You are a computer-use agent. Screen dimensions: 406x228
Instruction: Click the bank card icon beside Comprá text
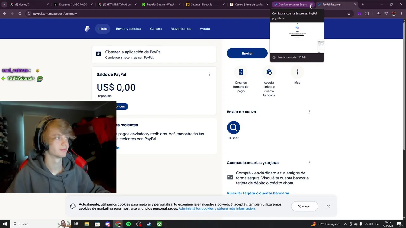pyautogui.click(x=230, y=177)
